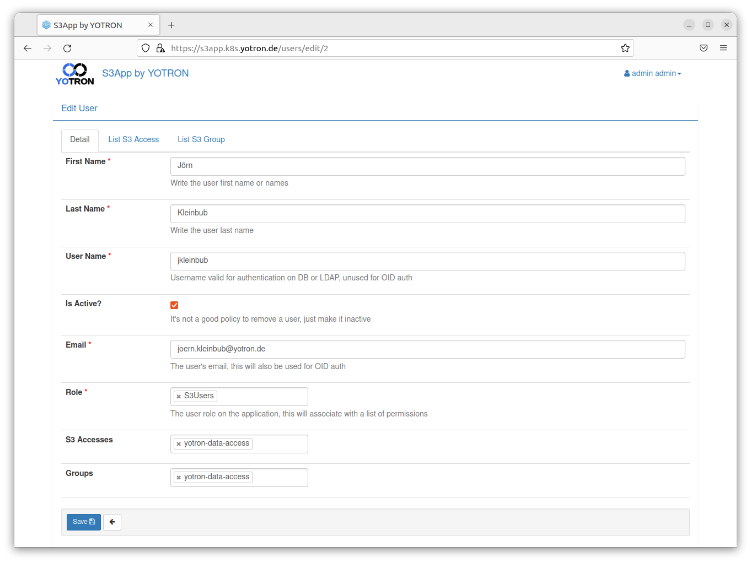
Task: Reload the page
Action: [67, 48]
